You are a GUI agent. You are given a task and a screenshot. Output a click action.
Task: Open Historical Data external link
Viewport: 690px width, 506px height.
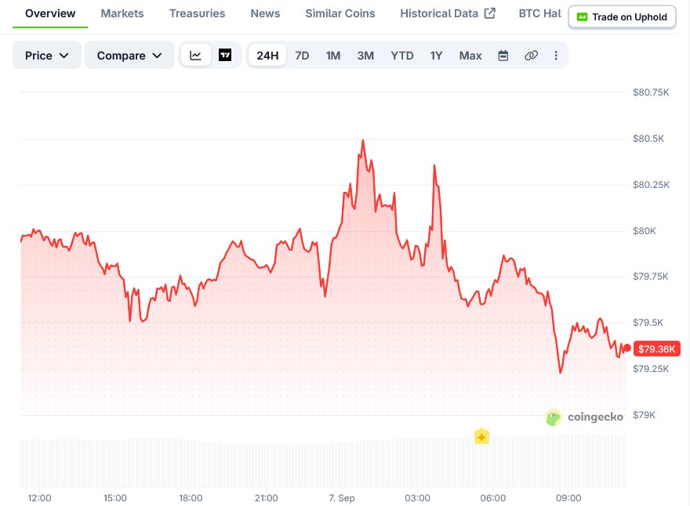click(448, 13)
